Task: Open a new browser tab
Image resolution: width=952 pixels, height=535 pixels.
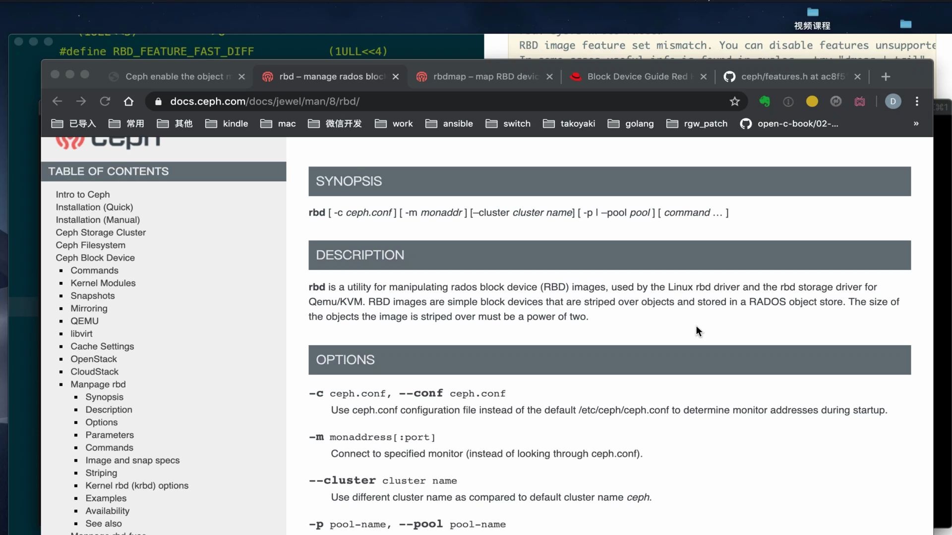Action: click(886, 77)
